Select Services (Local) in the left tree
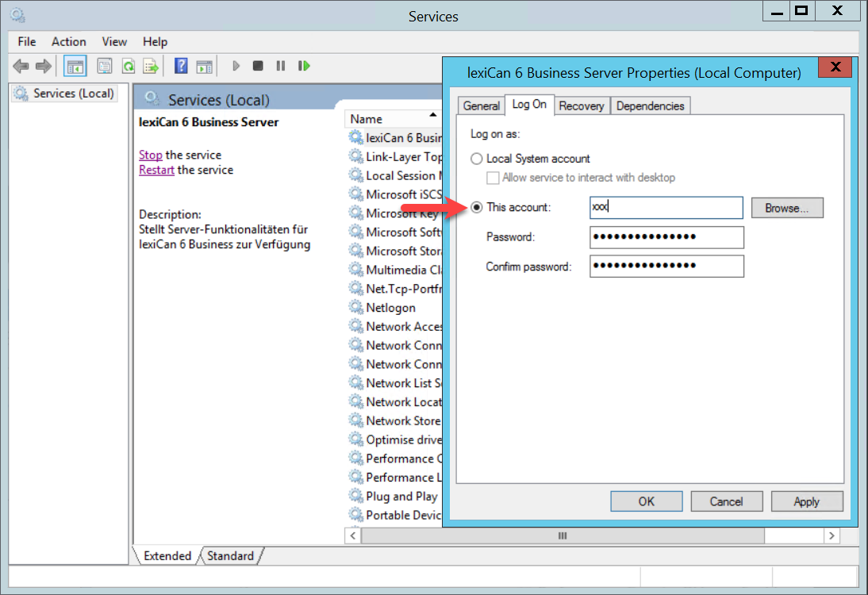868x595 pixels. [x=73, y=94]
